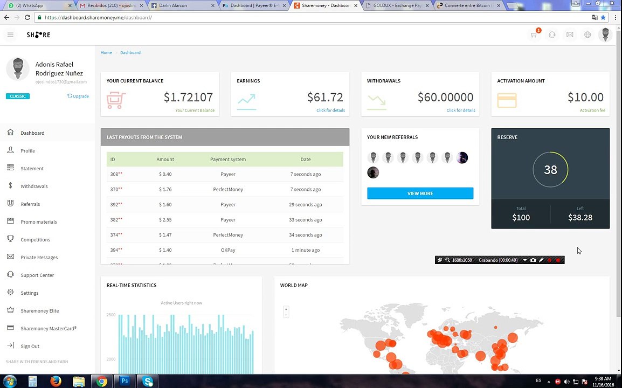The width and height of the screenshot is (622, 388).
Task: Zoom out on the world map
Action: click(286, 315)
